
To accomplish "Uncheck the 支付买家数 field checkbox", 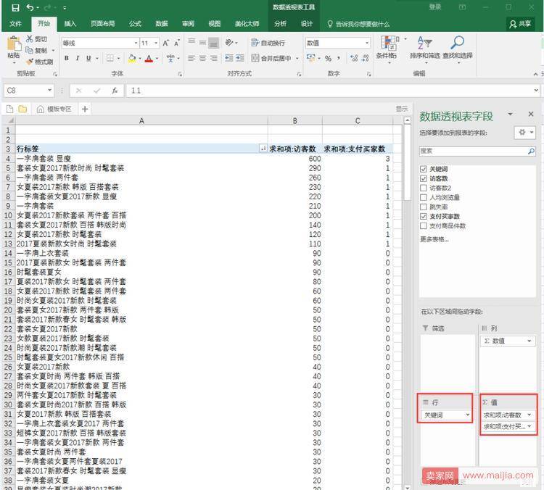I will point(424,217).
